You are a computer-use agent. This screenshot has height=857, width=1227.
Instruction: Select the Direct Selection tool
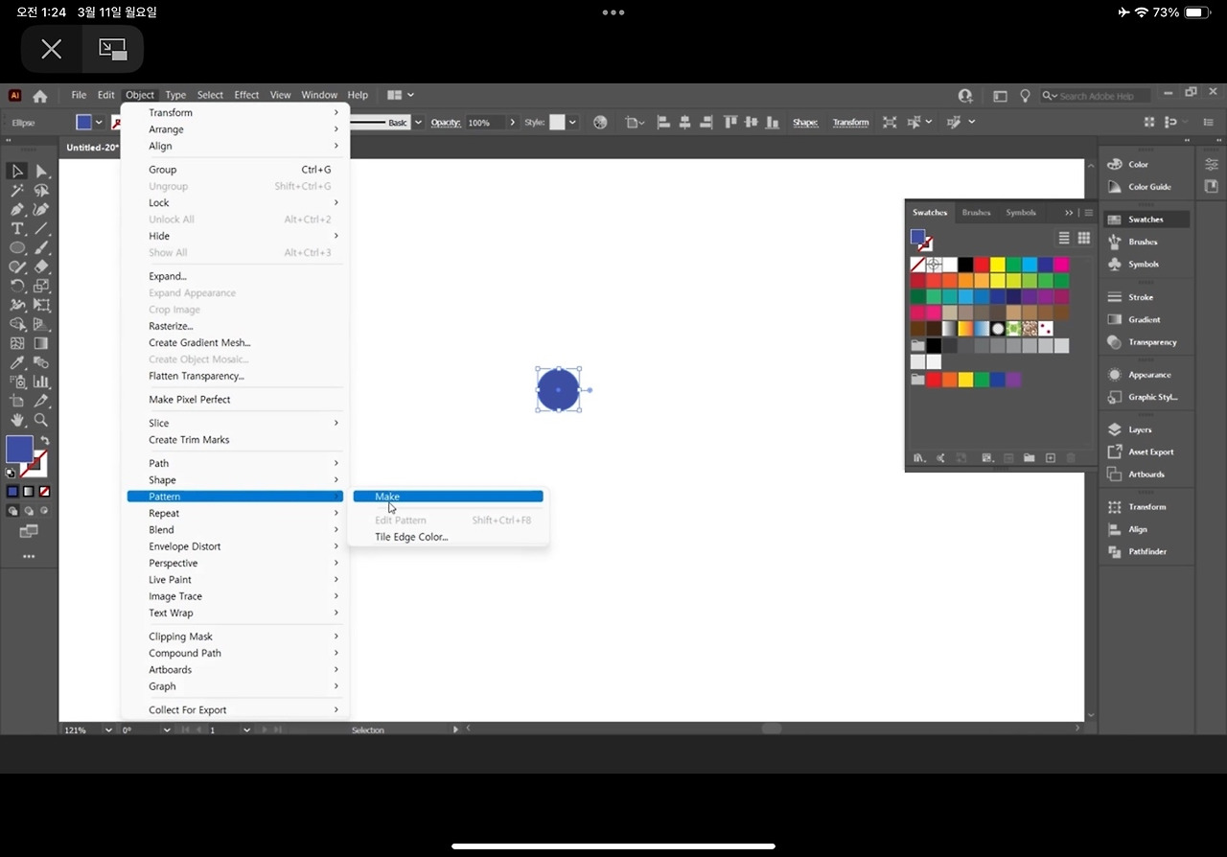41,172
